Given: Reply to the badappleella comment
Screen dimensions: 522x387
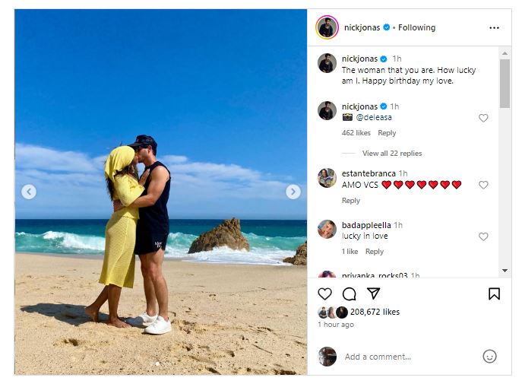Looking at the screenshot, I should pyautogui.click(x=375, y=252).
